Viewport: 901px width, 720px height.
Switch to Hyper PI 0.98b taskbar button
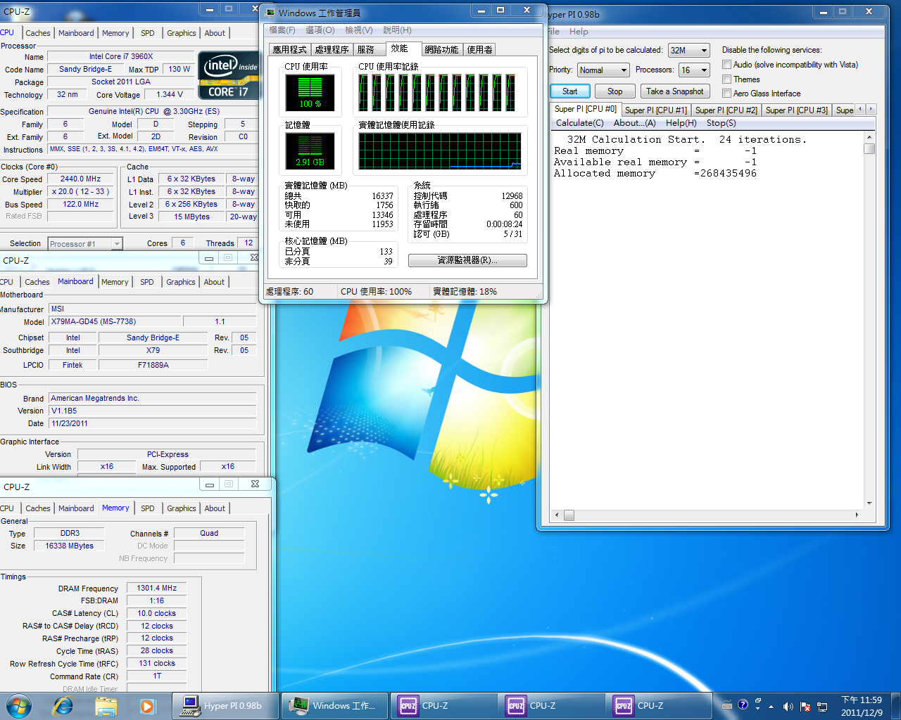coord(225,705)
